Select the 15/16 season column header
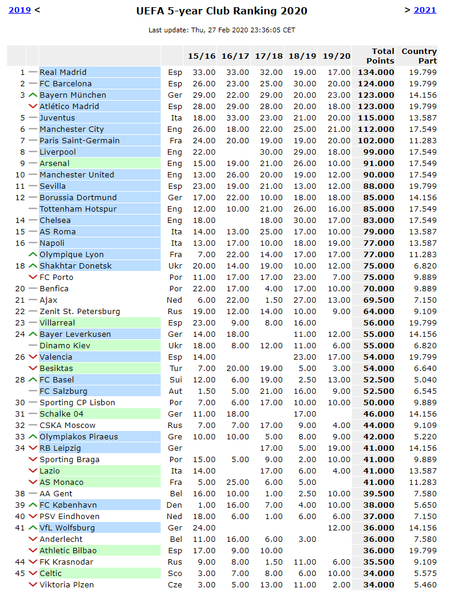The width and height of the screenshot is (473, 591). point(201,56)
